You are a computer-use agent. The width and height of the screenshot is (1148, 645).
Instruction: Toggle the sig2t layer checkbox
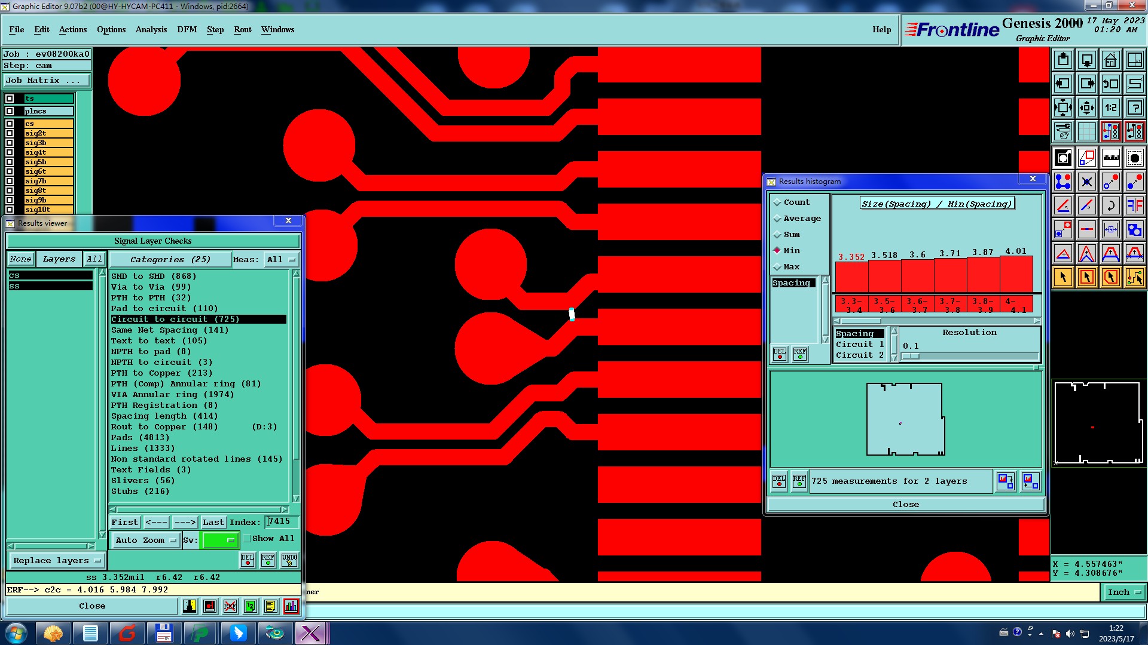point(10,133)
